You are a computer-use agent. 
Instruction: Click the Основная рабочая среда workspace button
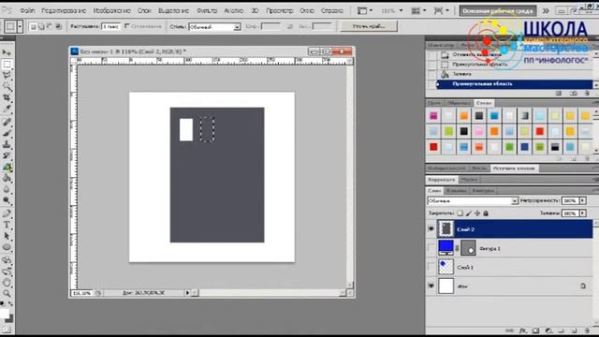click(497, 10)
